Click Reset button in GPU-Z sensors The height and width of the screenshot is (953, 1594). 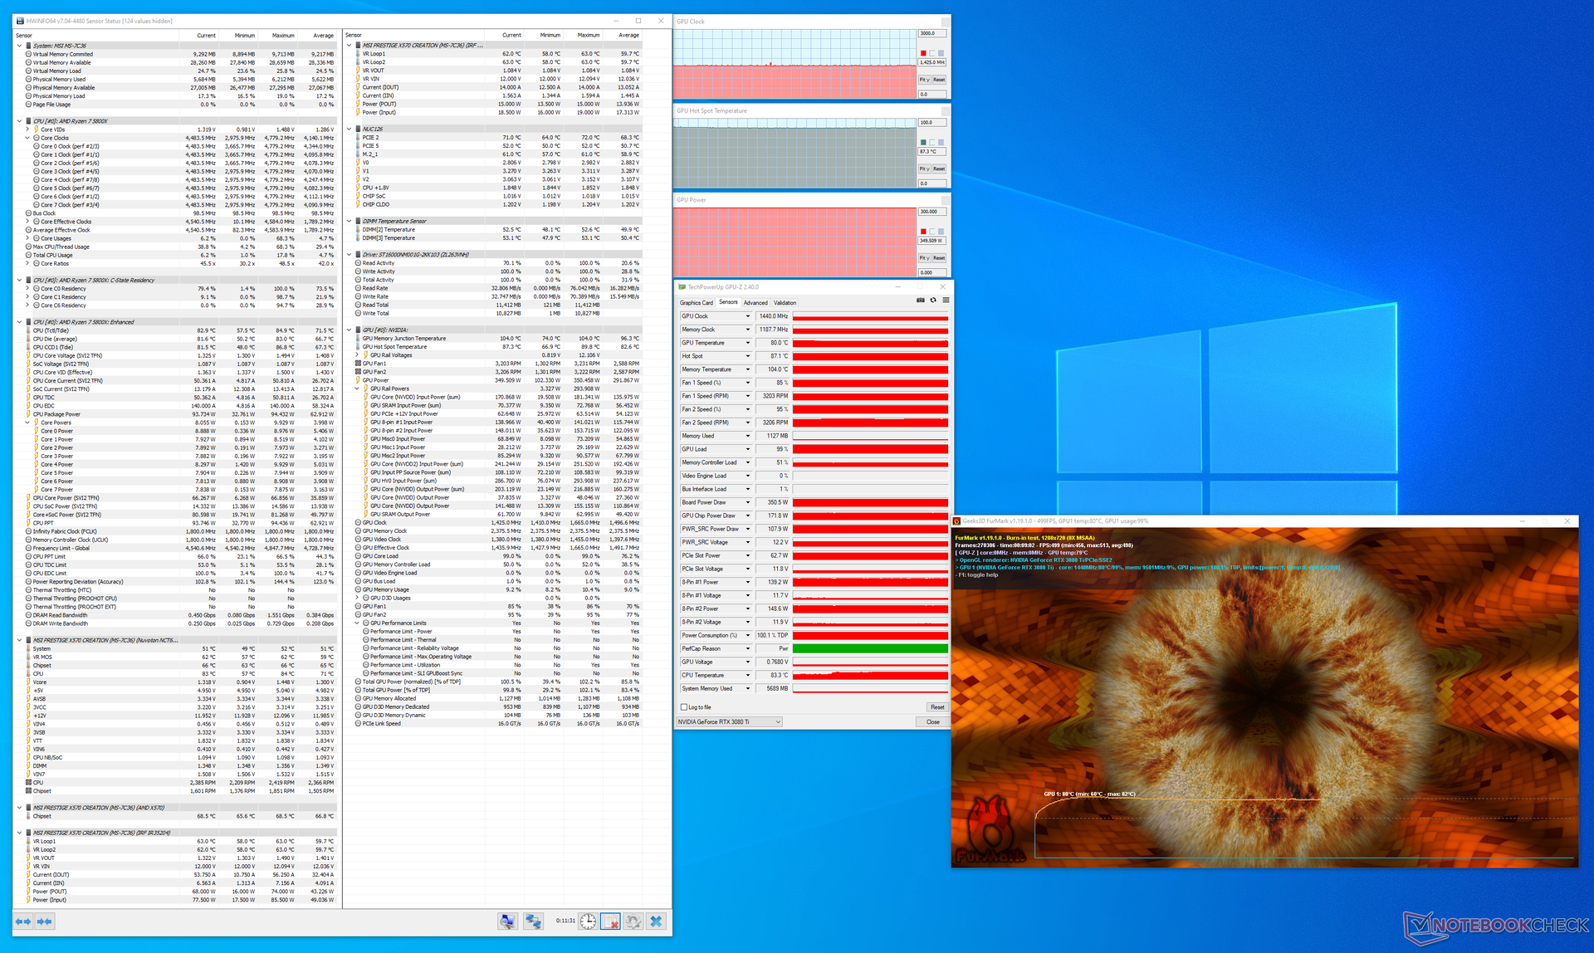pos(937,707)
